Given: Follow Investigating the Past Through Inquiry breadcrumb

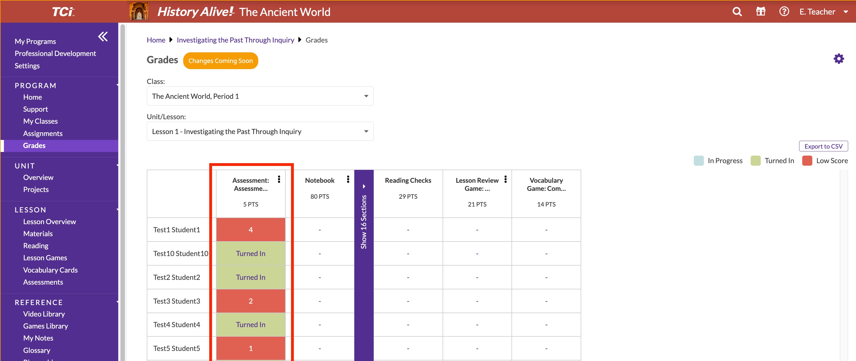Looking at the screenshot, I should (x=235, y=40).
